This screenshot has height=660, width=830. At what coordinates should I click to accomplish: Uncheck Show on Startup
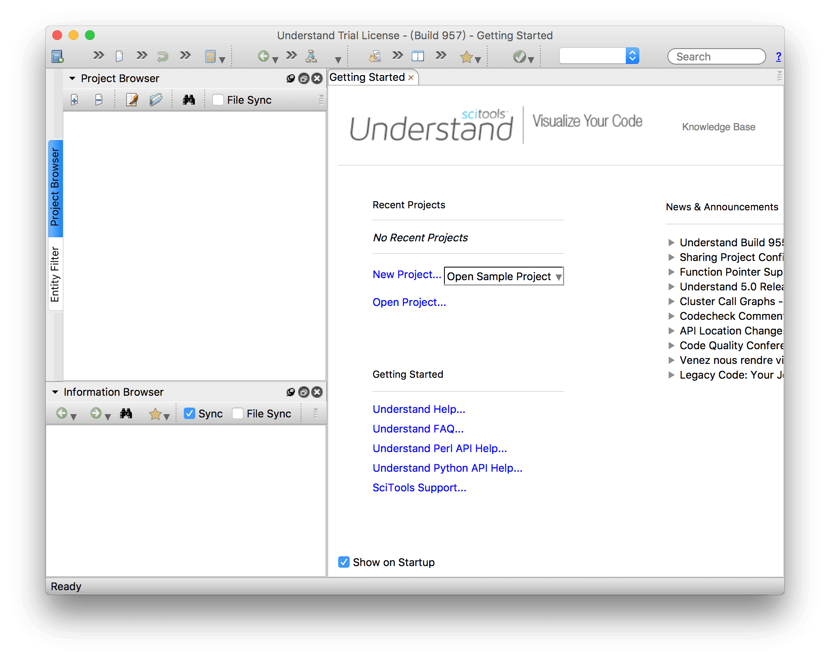(x=344, y=562)
